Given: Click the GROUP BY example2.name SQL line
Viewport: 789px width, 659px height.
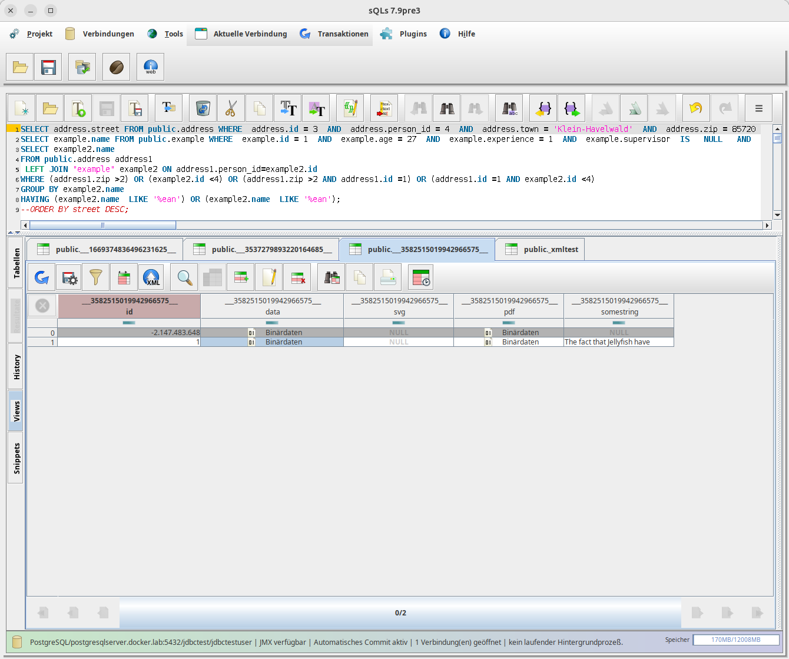Looking at the screenshot, I should [72, 189].
